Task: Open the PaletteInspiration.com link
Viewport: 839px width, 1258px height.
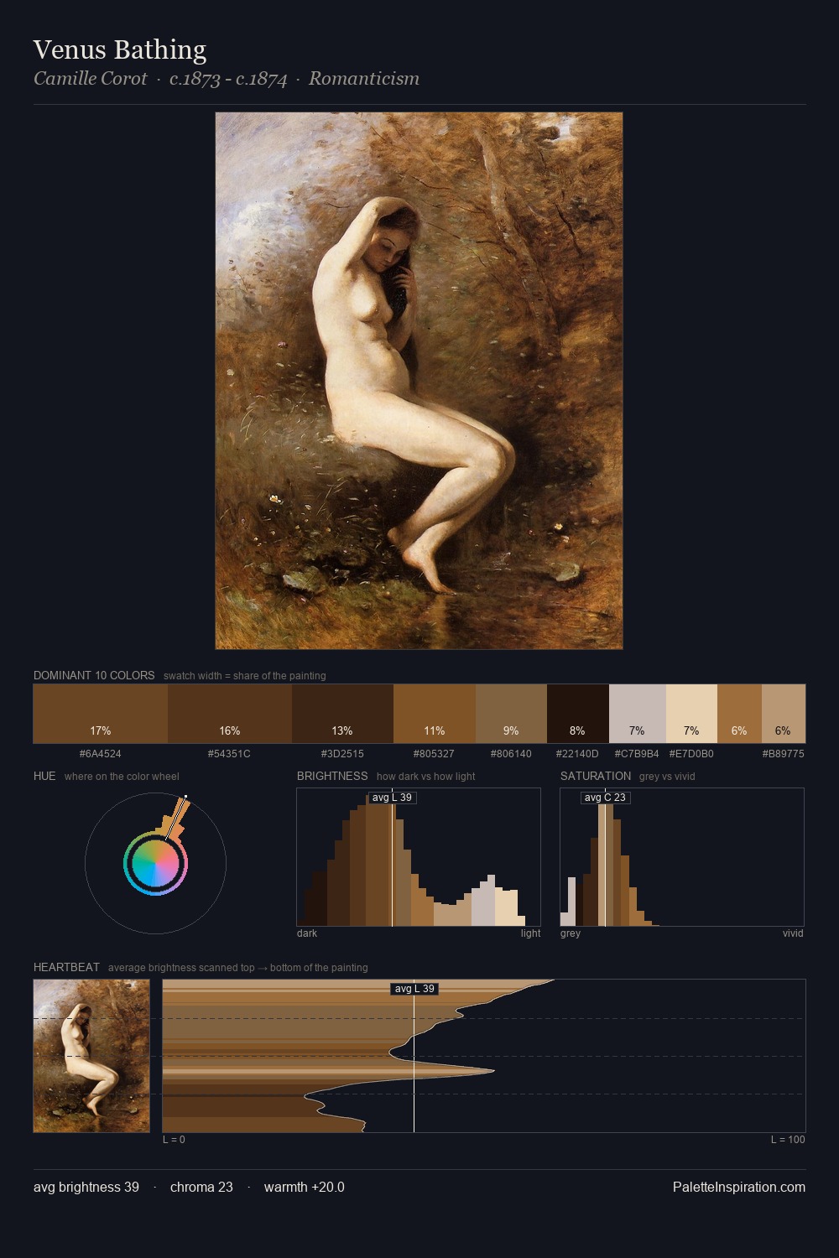Action: pyautogui.click(x=739, y=1187)
